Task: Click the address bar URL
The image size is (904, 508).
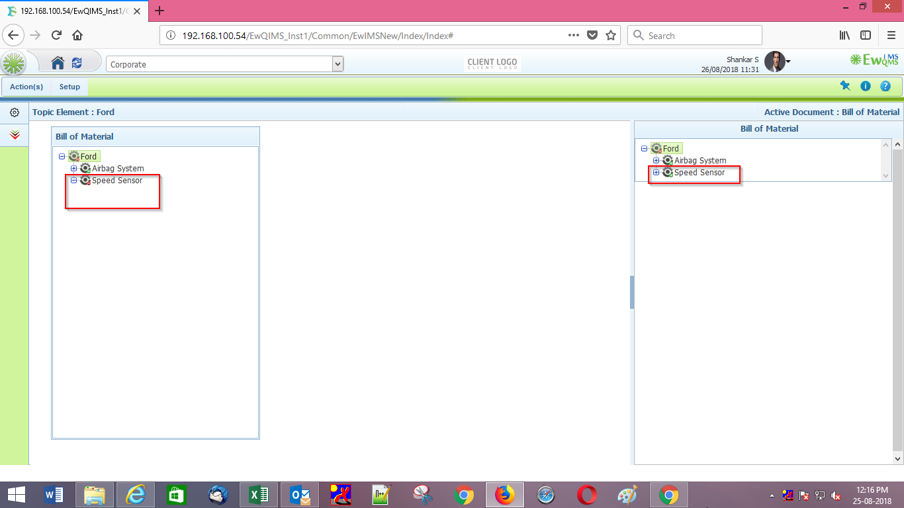Action: point(318,36)
